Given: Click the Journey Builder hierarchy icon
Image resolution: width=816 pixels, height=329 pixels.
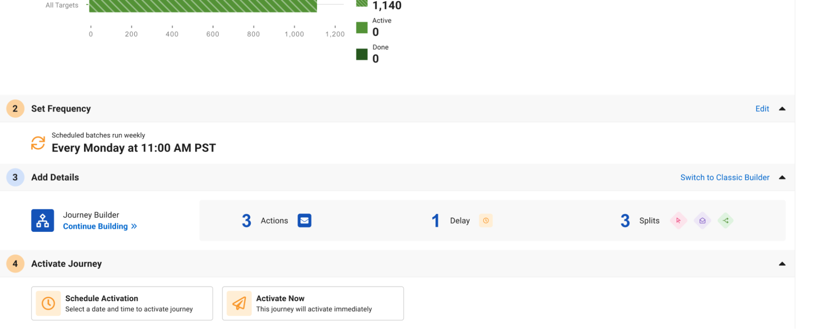Looking at the screenshot, I should pos(42,220).
